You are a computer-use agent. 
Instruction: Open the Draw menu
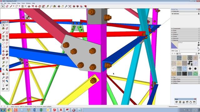(19, 3)
